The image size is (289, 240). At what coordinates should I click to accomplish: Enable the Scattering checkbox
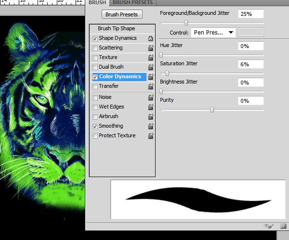pyautogui.click(x=95, y=48)
